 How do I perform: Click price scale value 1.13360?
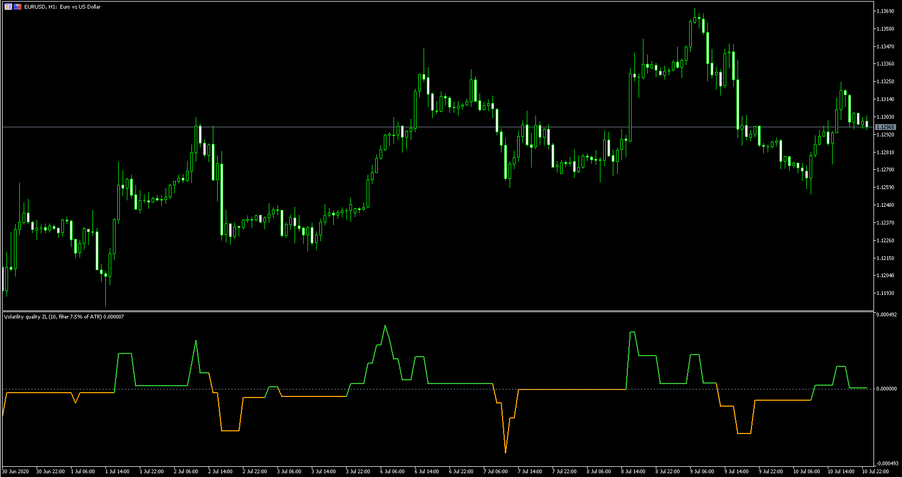(x=885, y=64)
